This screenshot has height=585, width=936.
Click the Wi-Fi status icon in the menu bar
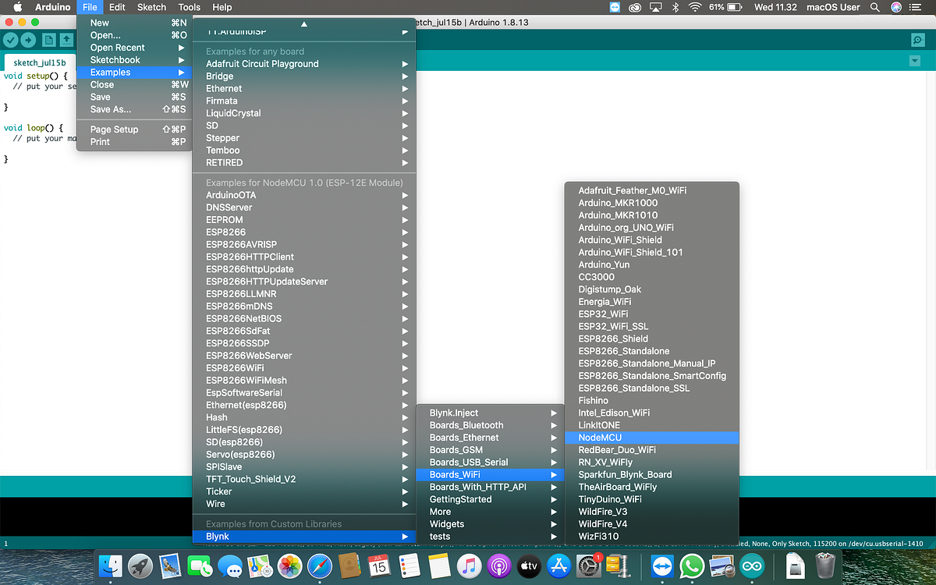[x=693, y=7]
